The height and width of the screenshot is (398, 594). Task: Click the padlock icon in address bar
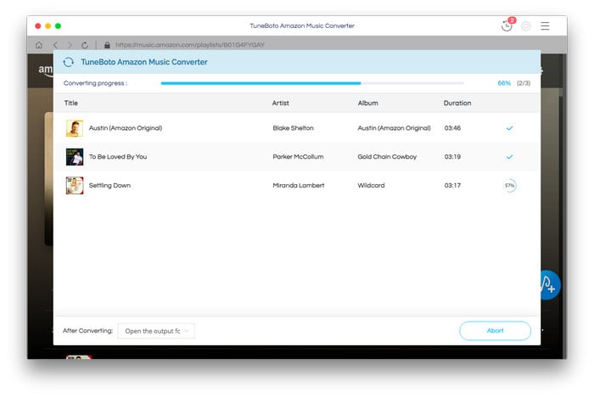pyautogui.click(x=107, y=45)
